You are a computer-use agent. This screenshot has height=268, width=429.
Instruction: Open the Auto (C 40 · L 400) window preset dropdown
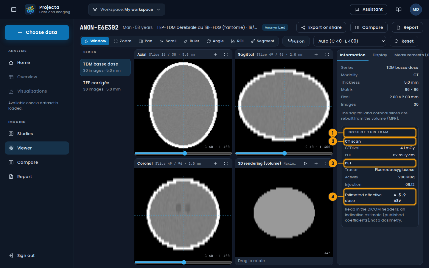[350, 41]
